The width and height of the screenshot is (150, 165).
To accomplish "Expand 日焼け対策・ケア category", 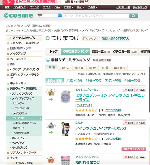I will [x=24, y=49].
